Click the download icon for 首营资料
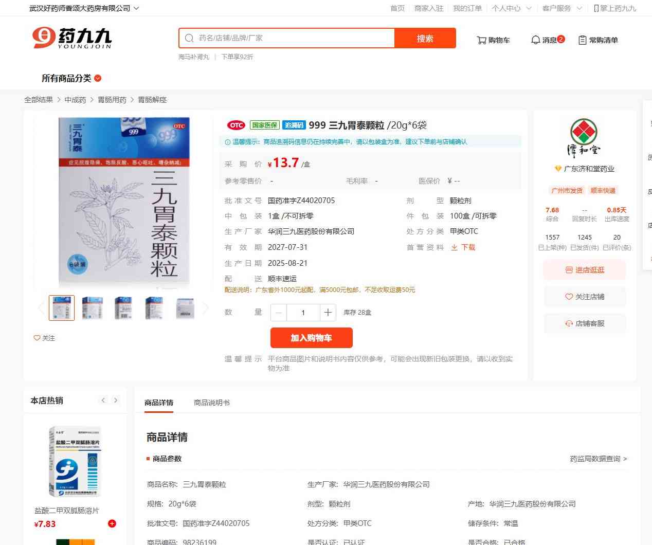 coord(454,247)
